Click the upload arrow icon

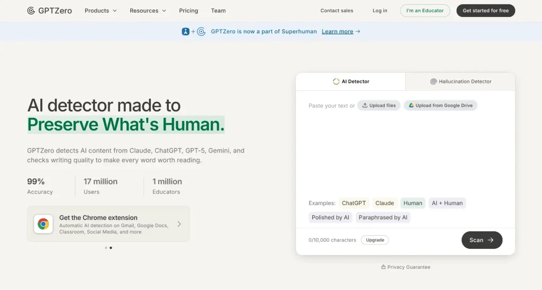click(365, 106)
